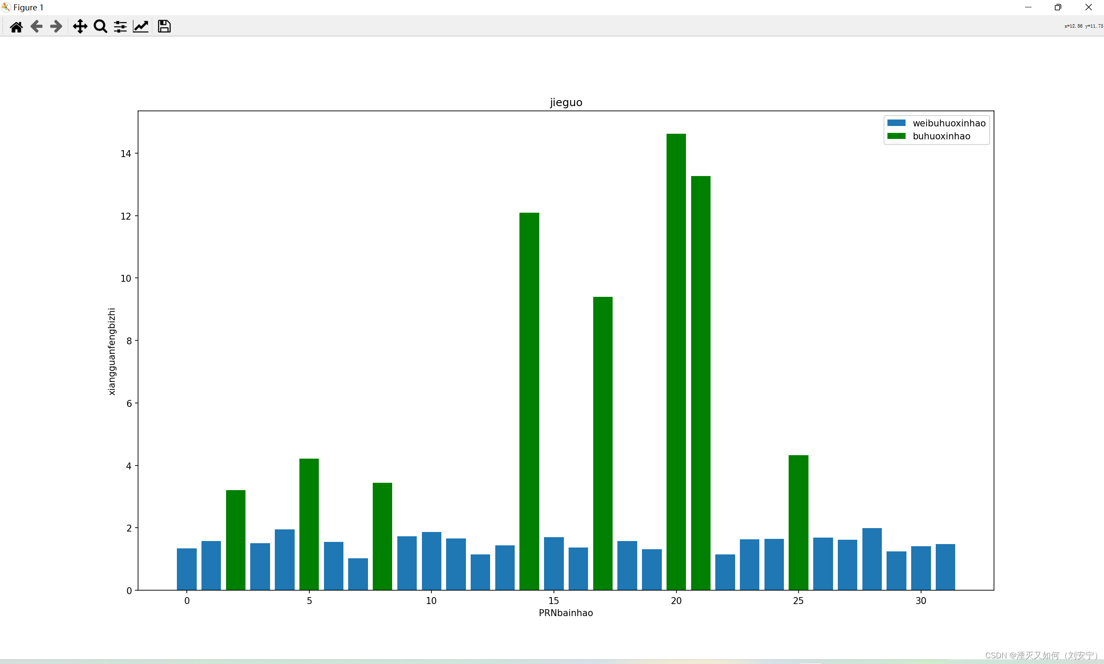
Task: Click the Home reset view icon
Action: click(x=16, y=27)
